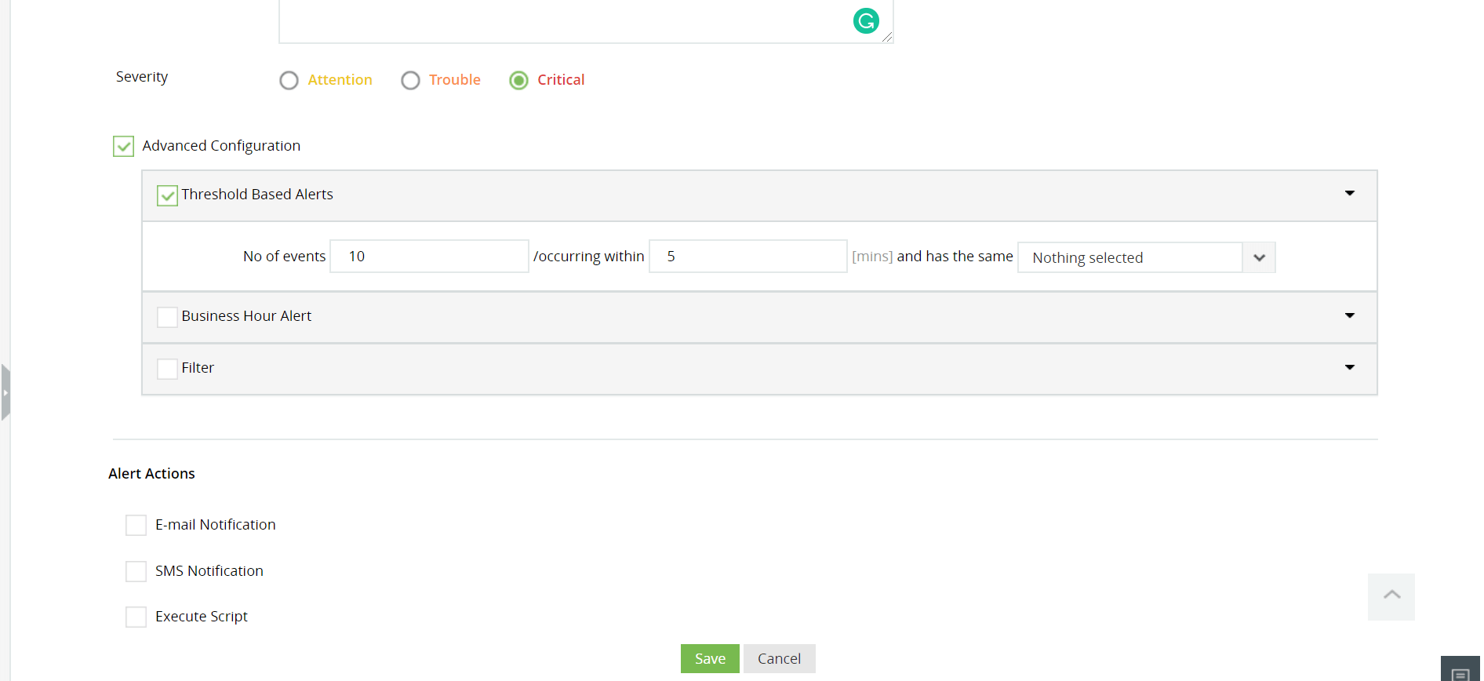Expand the left side panel handle
This screenshot has height=681, width=1484.
[x=5, y=392]
